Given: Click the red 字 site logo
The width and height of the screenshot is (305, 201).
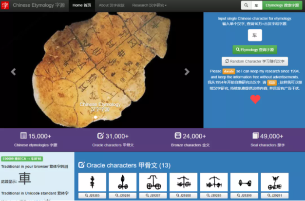Looking at the screenshot, I should click(x=5, y=5).
